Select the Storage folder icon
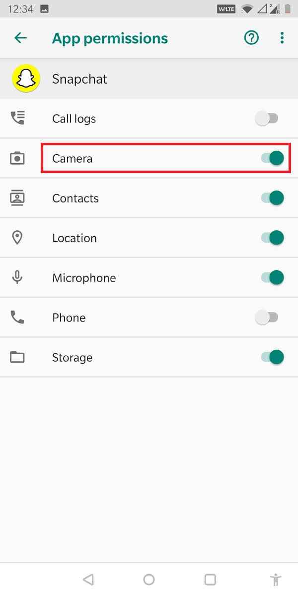 pyautogui.click(x=18, y=357)
